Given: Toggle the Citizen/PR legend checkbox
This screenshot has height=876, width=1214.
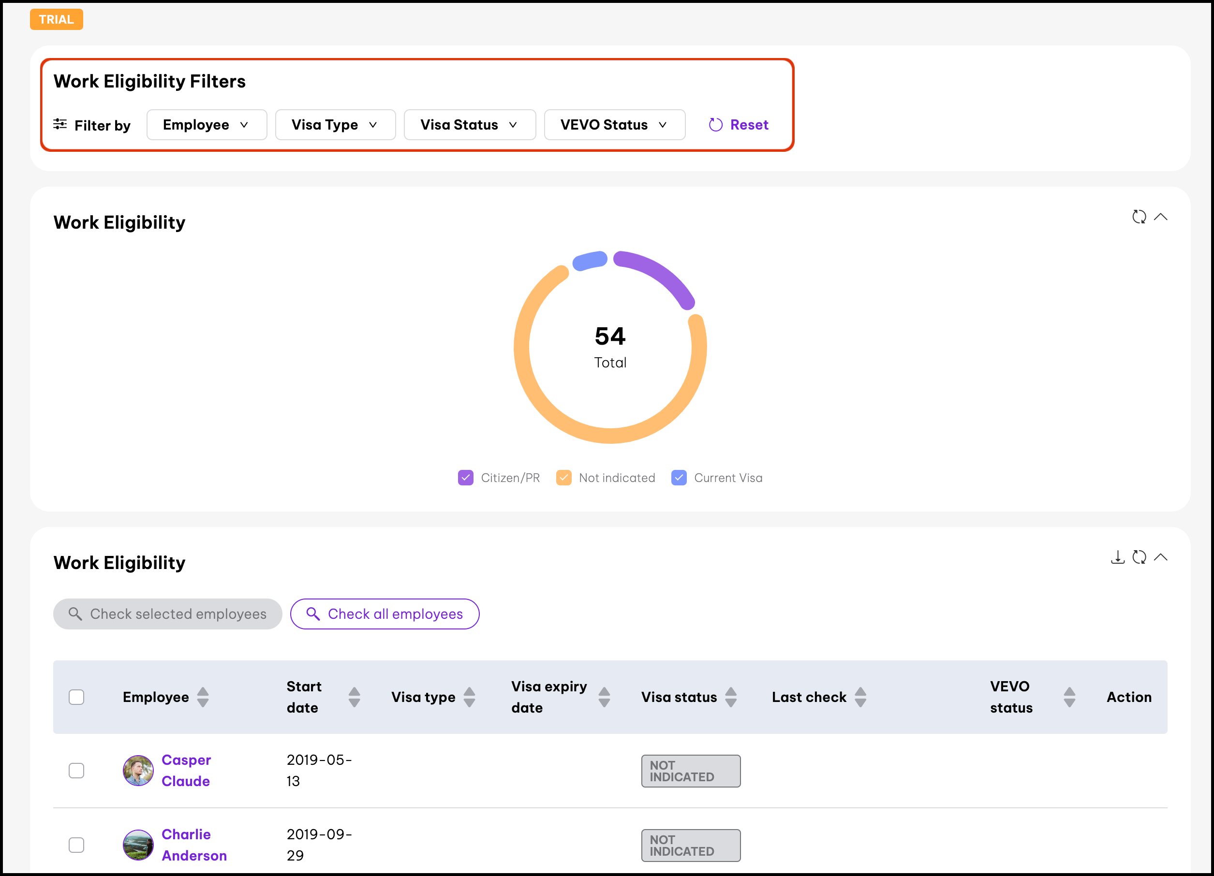Looking at the screenshot, I should click(x=466, y=477).
